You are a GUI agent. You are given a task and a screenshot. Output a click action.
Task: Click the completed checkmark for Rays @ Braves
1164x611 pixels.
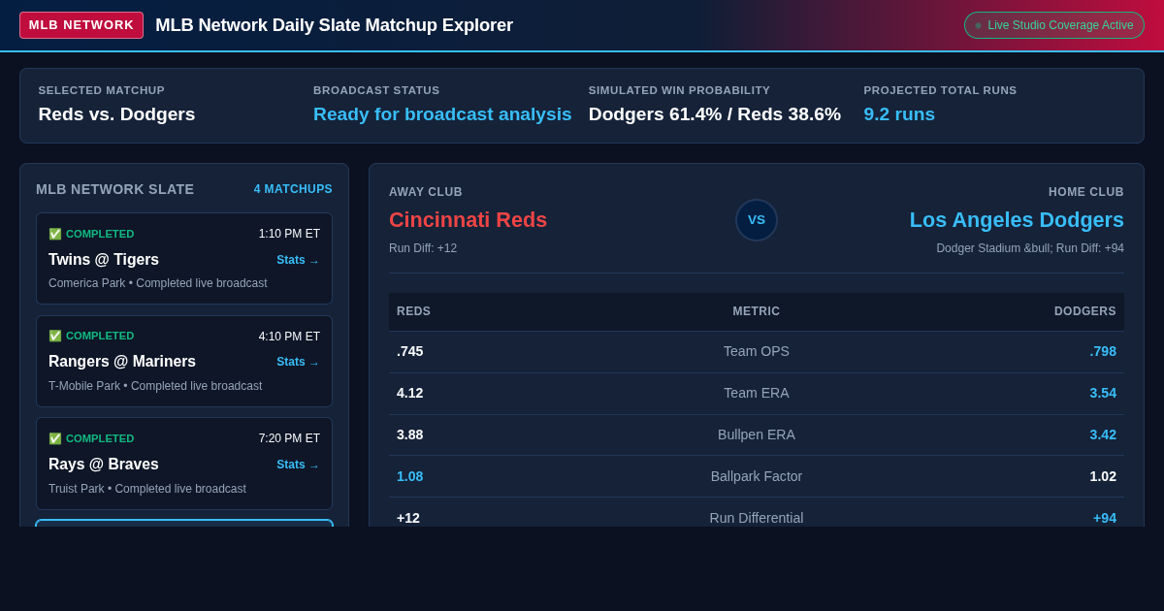pos(55,438)
